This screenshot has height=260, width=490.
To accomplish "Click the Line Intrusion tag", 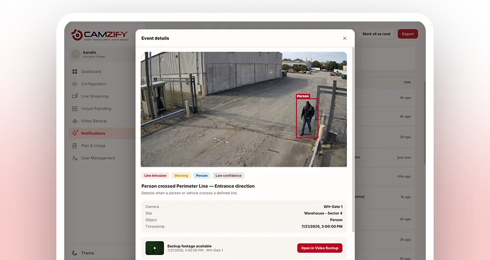I will [x=155, y=175].
